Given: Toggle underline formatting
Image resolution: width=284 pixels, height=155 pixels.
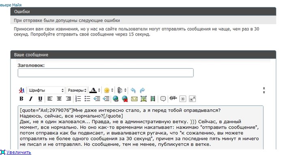Looking at the screenshot, I should (x=40, y=99).
